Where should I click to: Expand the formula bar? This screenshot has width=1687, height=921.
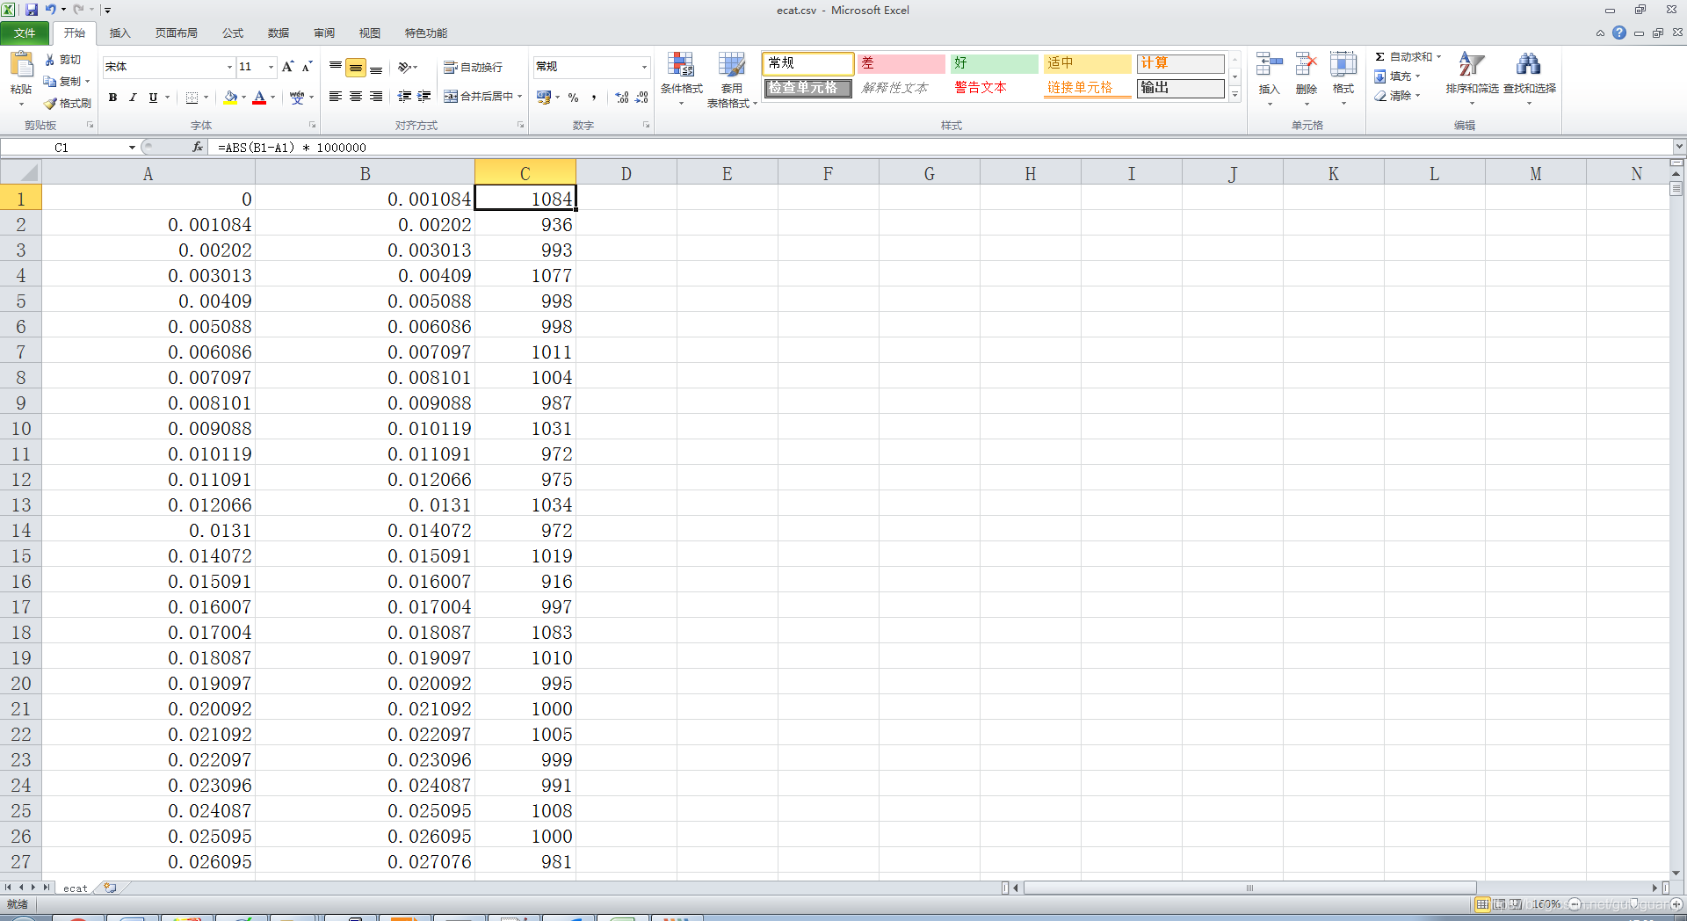coord(1679,147)
